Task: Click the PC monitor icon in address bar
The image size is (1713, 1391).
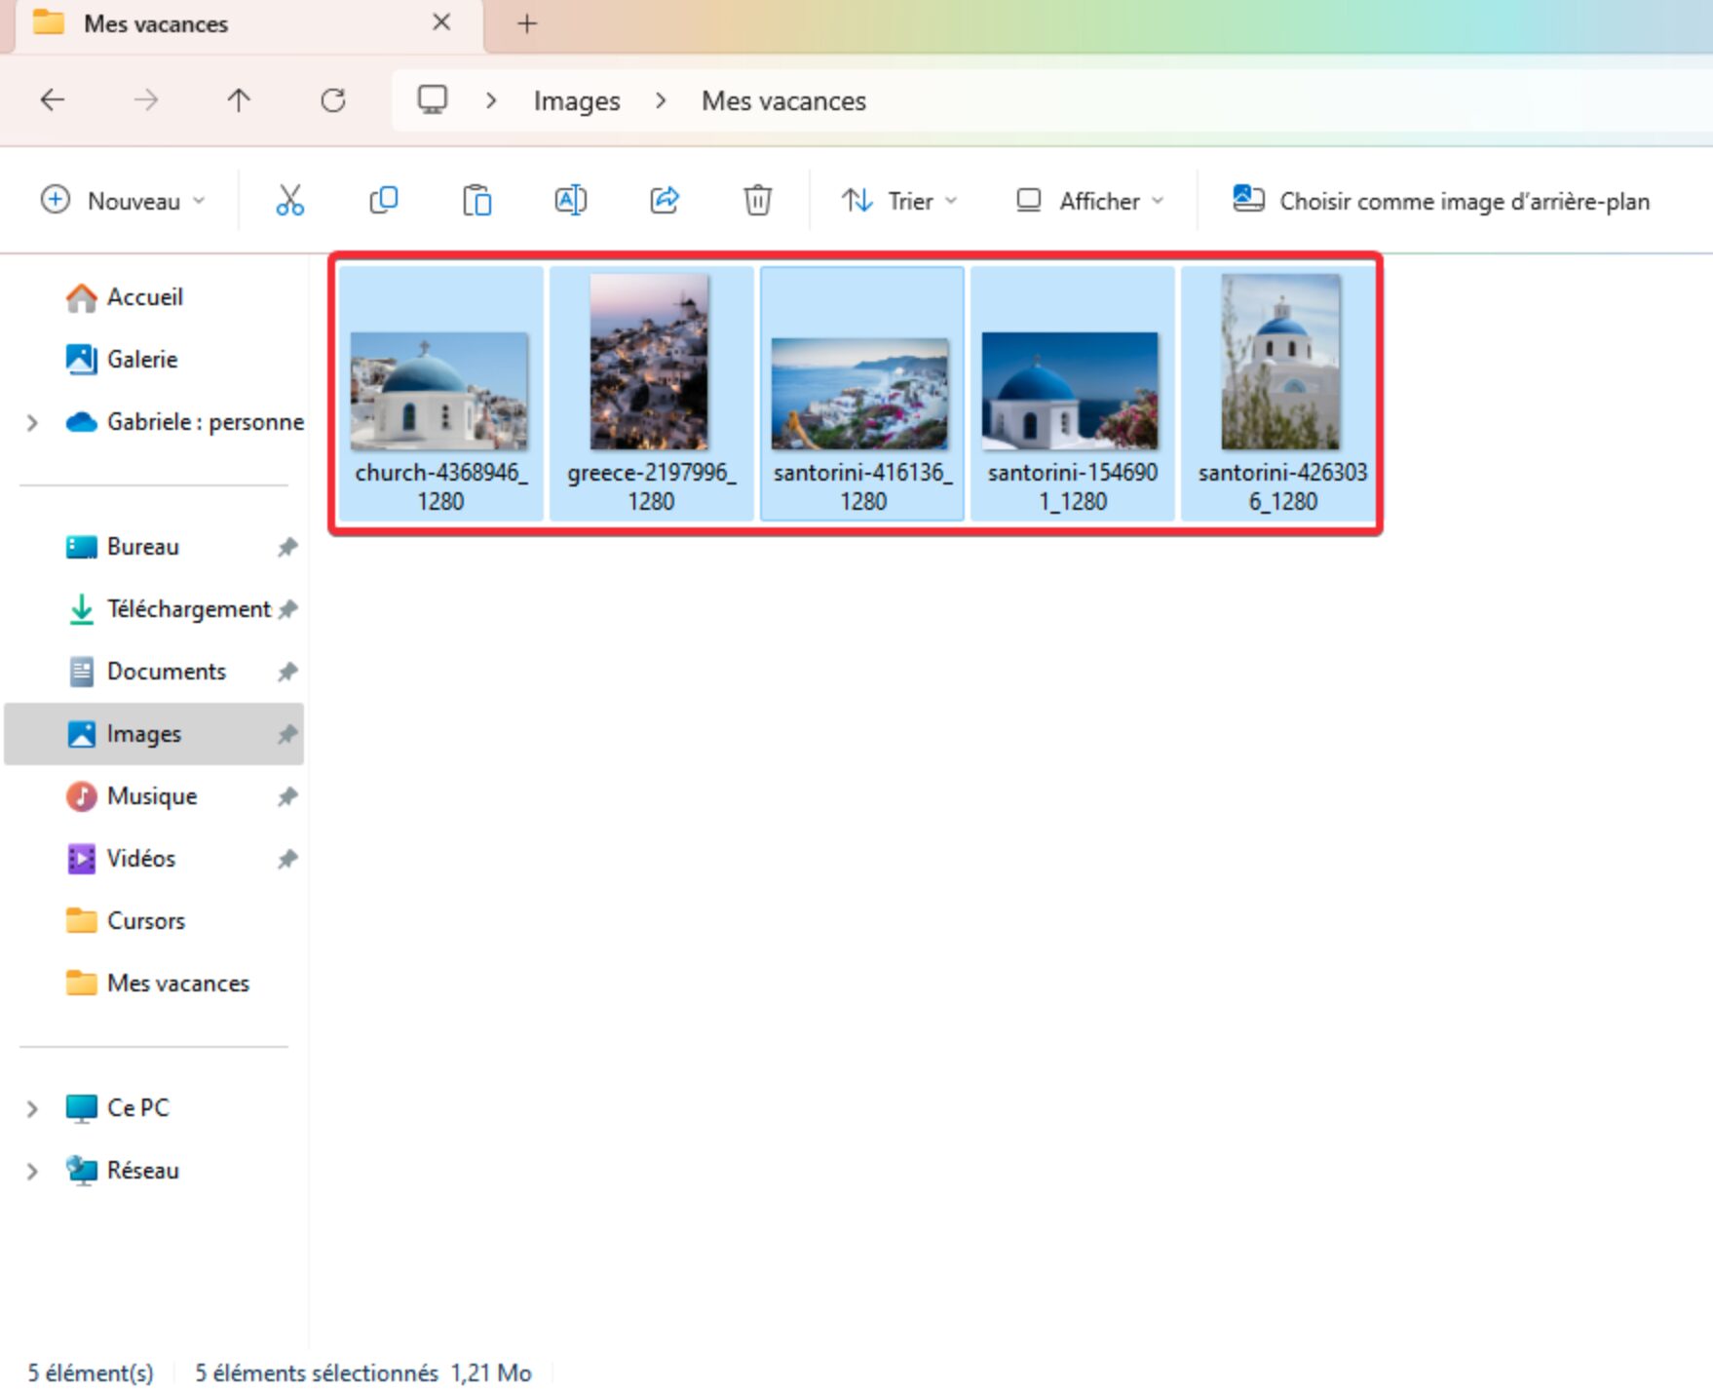Action: coord(432,99)
